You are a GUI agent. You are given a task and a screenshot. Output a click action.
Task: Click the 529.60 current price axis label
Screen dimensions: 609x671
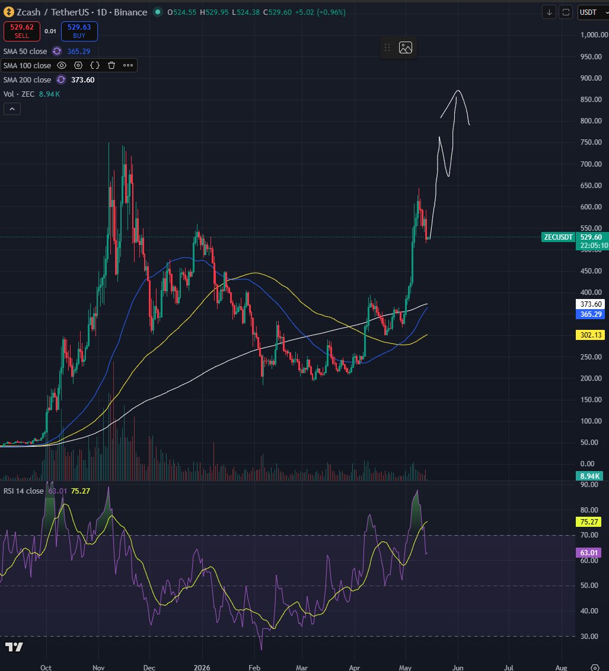point(592,237)
